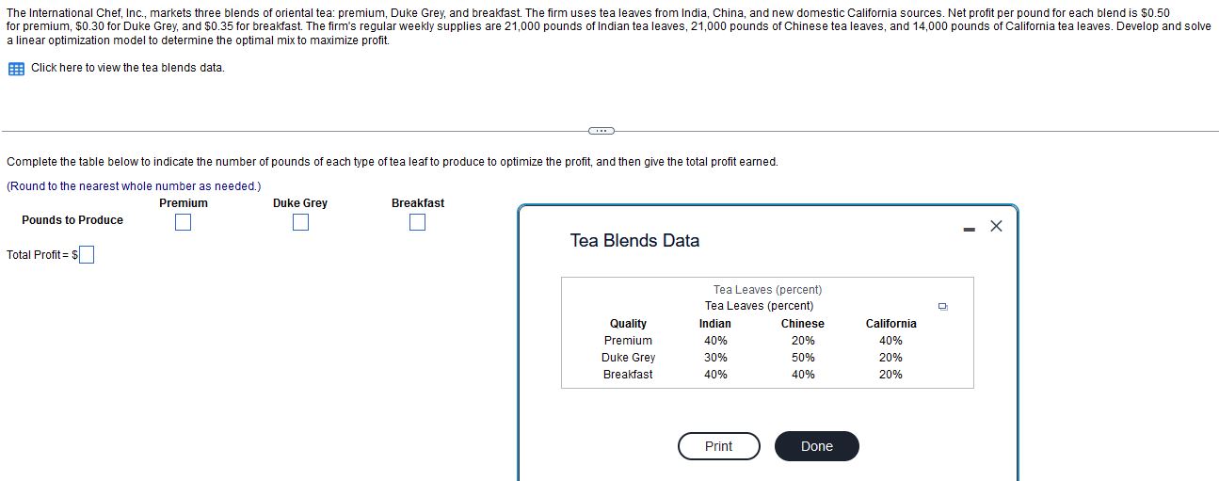This screenshot has height=481, width=1219.
Task: Click the California column header
Action: (x=890, y=324)
